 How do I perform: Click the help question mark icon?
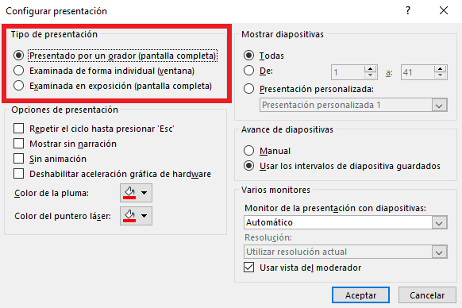click(408, 11)
